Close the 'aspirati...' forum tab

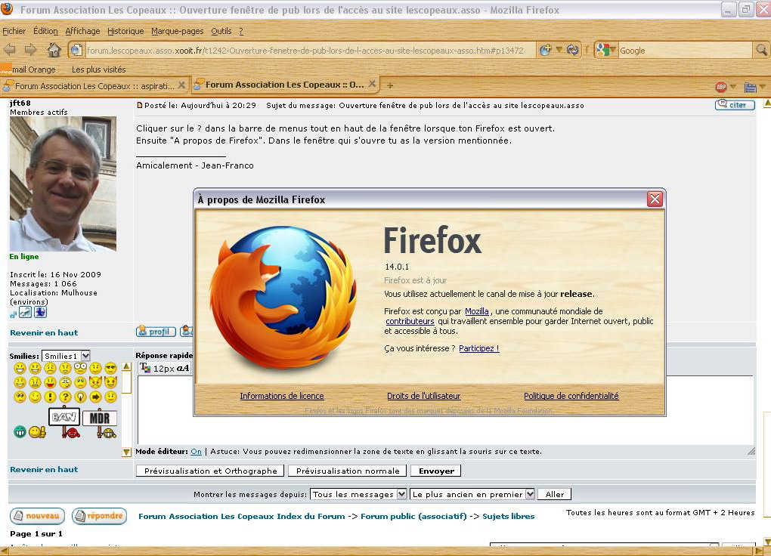click(181, 85)
